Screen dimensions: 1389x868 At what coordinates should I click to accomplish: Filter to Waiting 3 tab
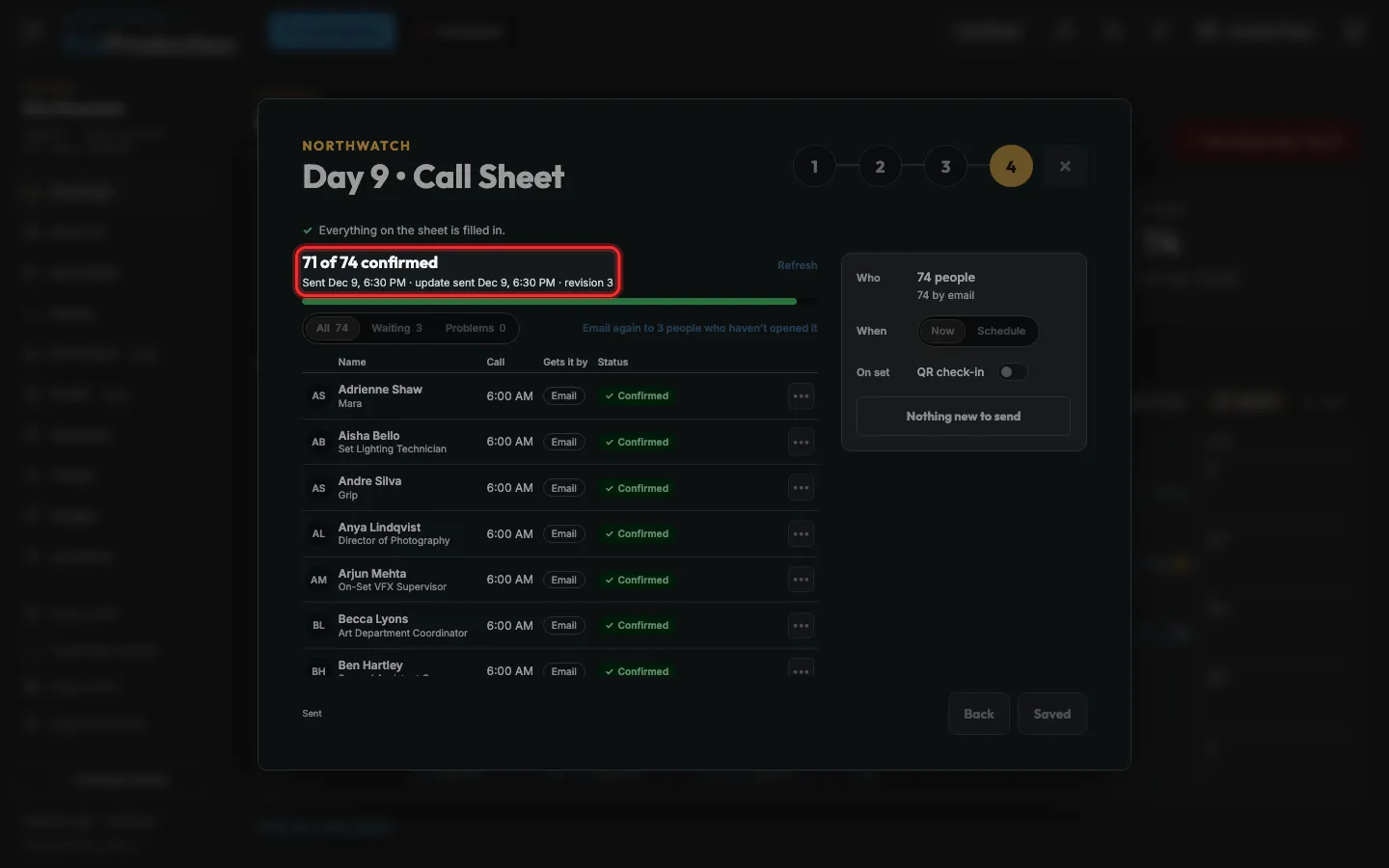tap(396, 329)
